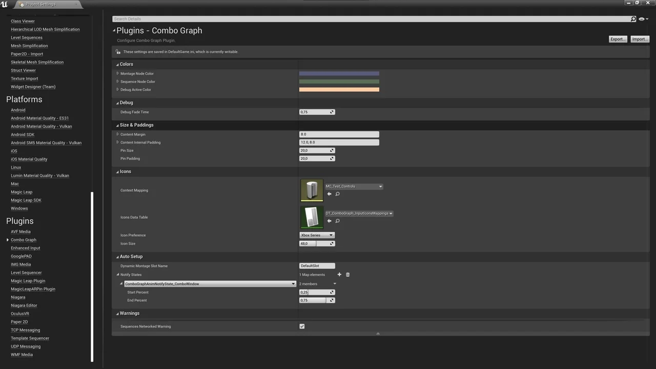Collapse the Size & Paddings section
Image resolution: width=656 pixels, height=369 pixels.
click(117, 125)
